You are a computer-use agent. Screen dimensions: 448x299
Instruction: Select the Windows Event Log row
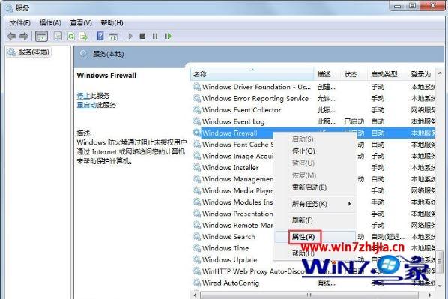313,121
